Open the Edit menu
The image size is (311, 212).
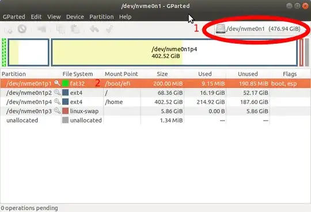point(36,17)
